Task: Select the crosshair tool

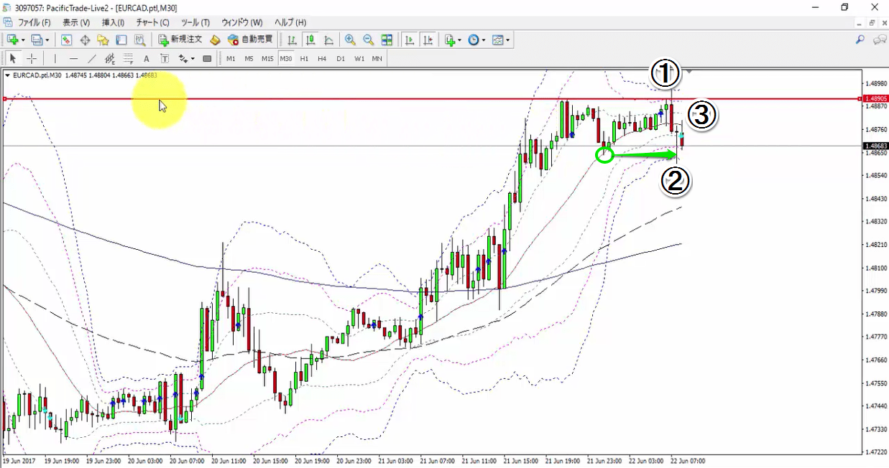Action: pyautogui.click(x=32, y=59)
